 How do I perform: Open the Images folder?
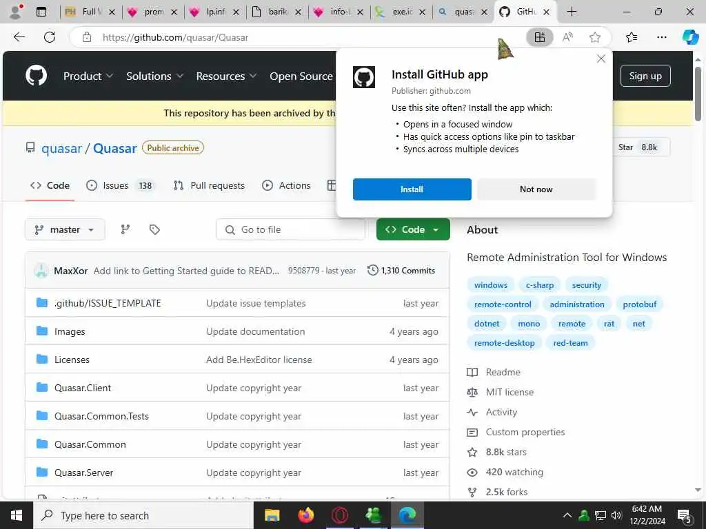(70, 331)
